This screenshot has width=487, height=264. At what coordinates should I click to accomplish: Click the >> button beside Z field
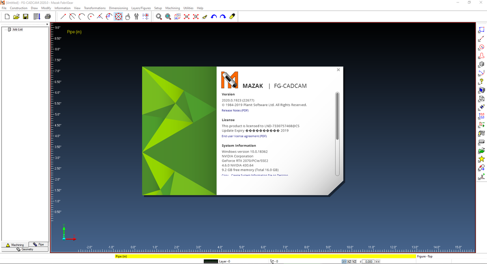tap(377, 261)
